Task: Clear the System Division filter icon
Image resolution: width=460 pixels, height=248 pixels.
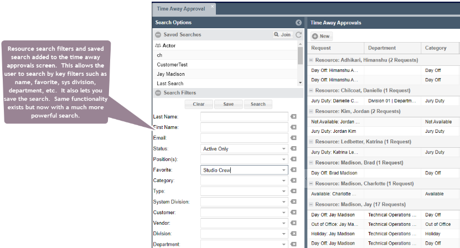Action: point(293,201)
